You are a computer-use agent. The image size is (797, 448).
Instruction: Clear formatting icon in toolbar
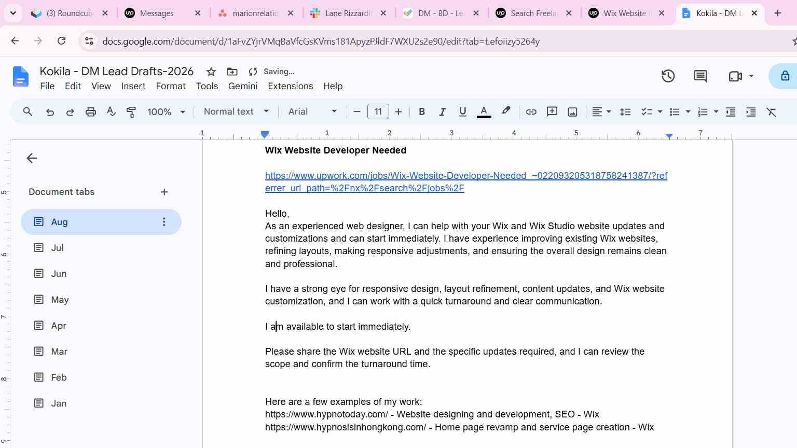click(771, 111)
